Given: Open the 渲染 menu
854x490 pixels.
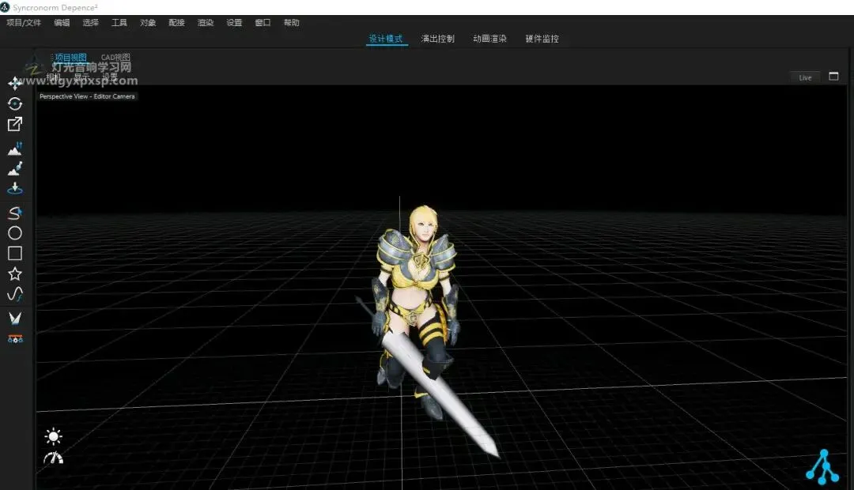Looking at the screenshot, I should coord(206,22).
